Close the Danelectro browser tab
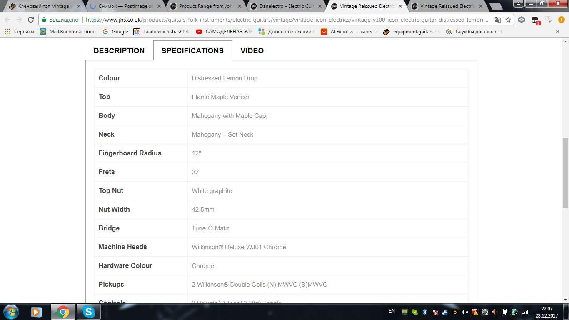The height and width of the screenshot is (320, 569). click(x=319, y=6)
